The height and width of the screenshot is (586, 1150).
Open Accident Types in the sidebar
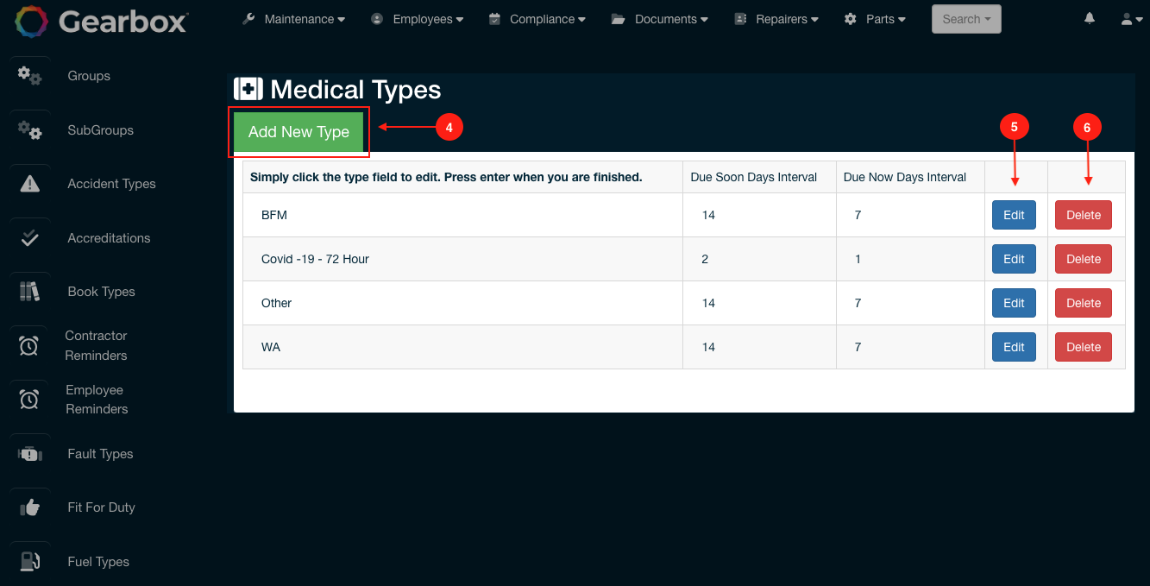[111, 184]
